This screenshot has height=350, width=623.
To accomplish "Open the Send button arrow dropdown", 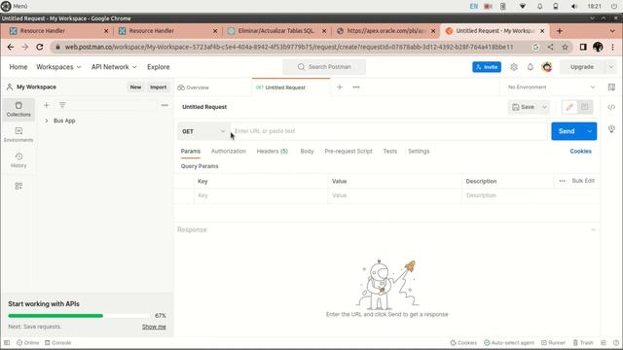I will [x=590, y=131].
